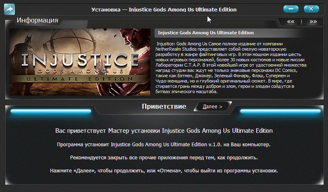Click the right blue glowing bar

280,111
